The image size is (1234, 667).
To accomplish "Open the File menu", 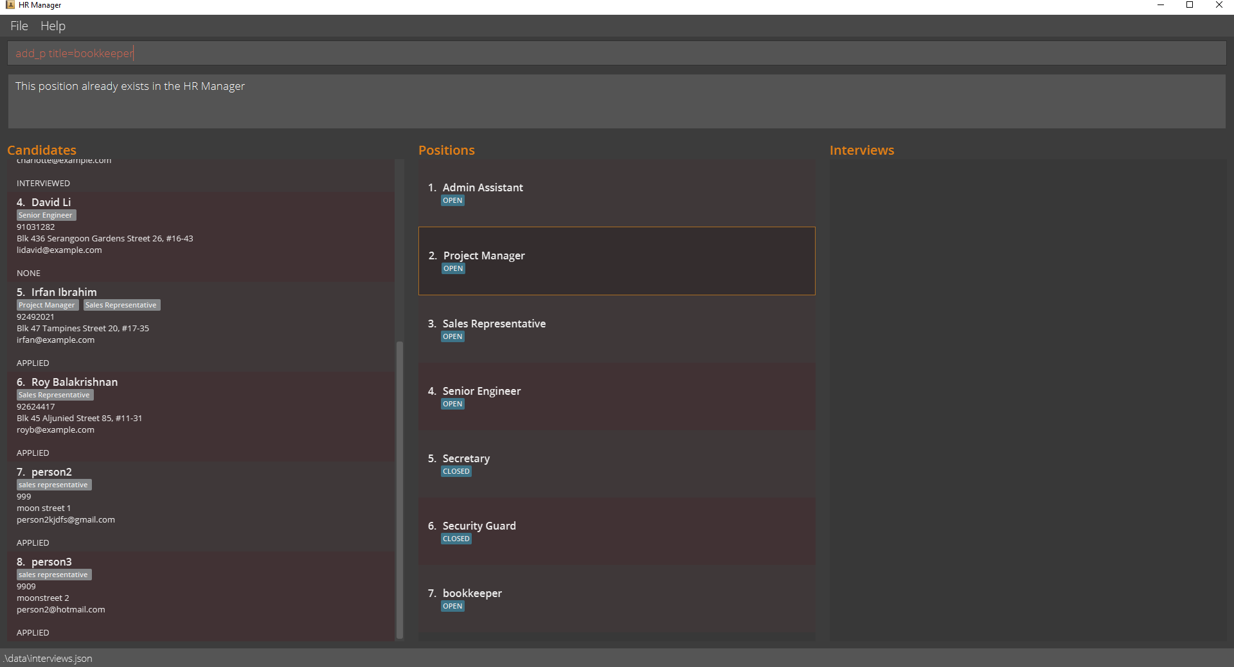I will 19,26.
